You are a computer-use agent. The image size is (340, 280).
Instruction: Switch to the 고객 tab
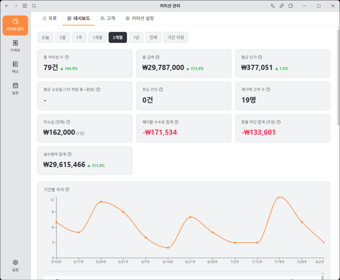pos(108,19)
